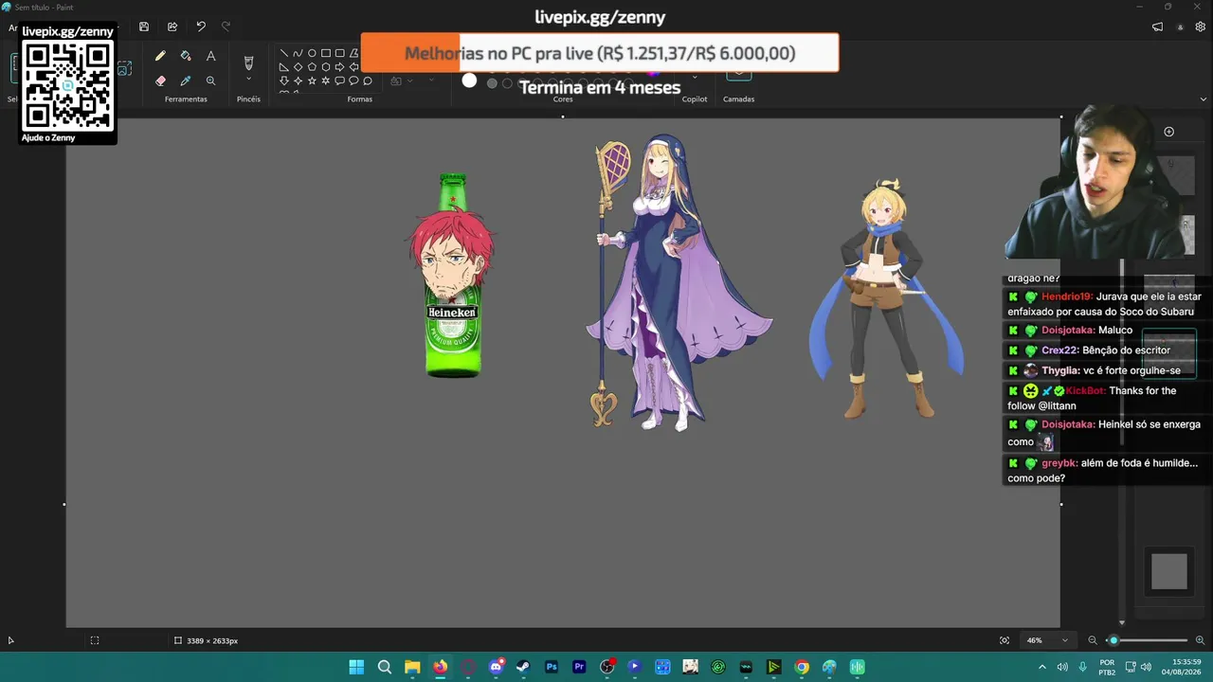The height and width of the screenshot is (682, 1213).
Task: Select the Pencil tool
Action: 160,57
